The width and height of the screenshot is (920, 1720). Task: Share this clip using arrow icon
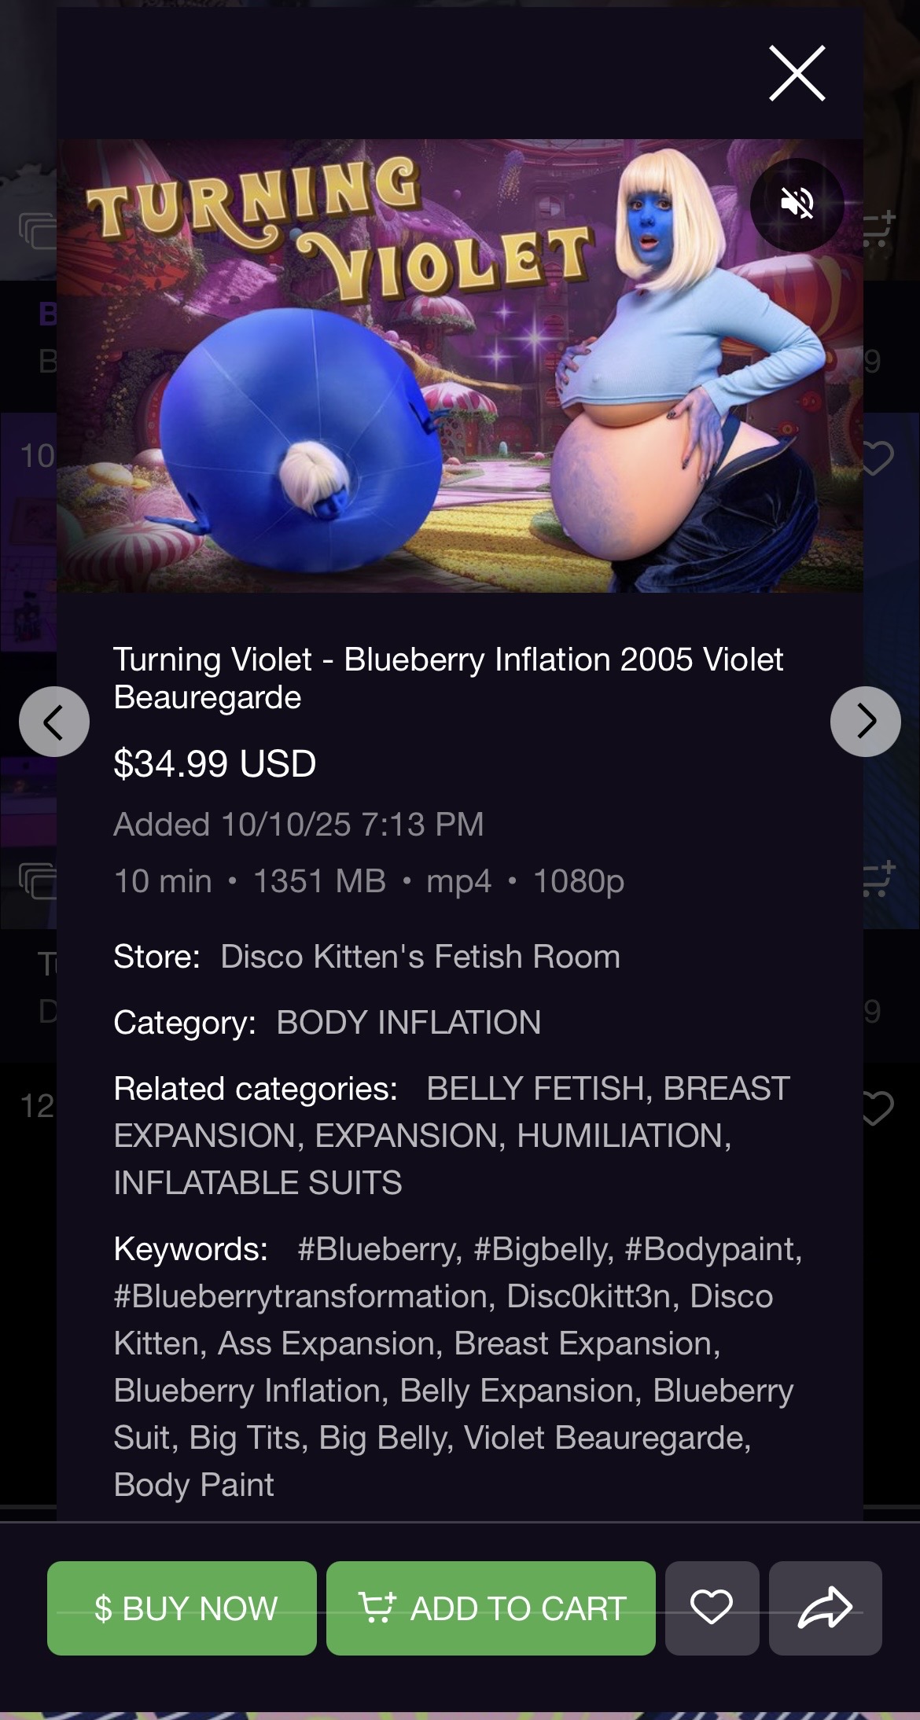pos(825,1608)
